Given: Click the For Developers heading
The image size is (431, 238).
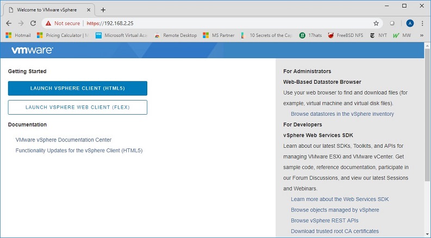Looking at the screenshot, I should point(302,124).
